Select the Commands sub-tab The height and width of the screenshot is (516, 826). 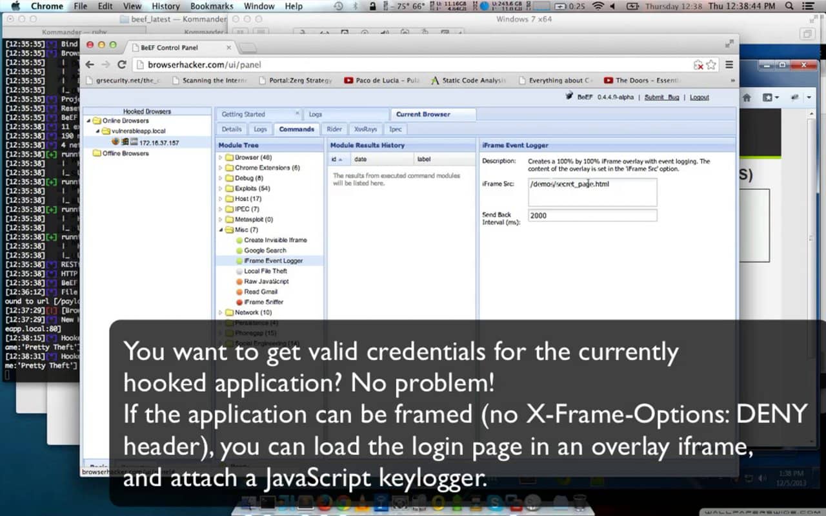tap(296, 129)
